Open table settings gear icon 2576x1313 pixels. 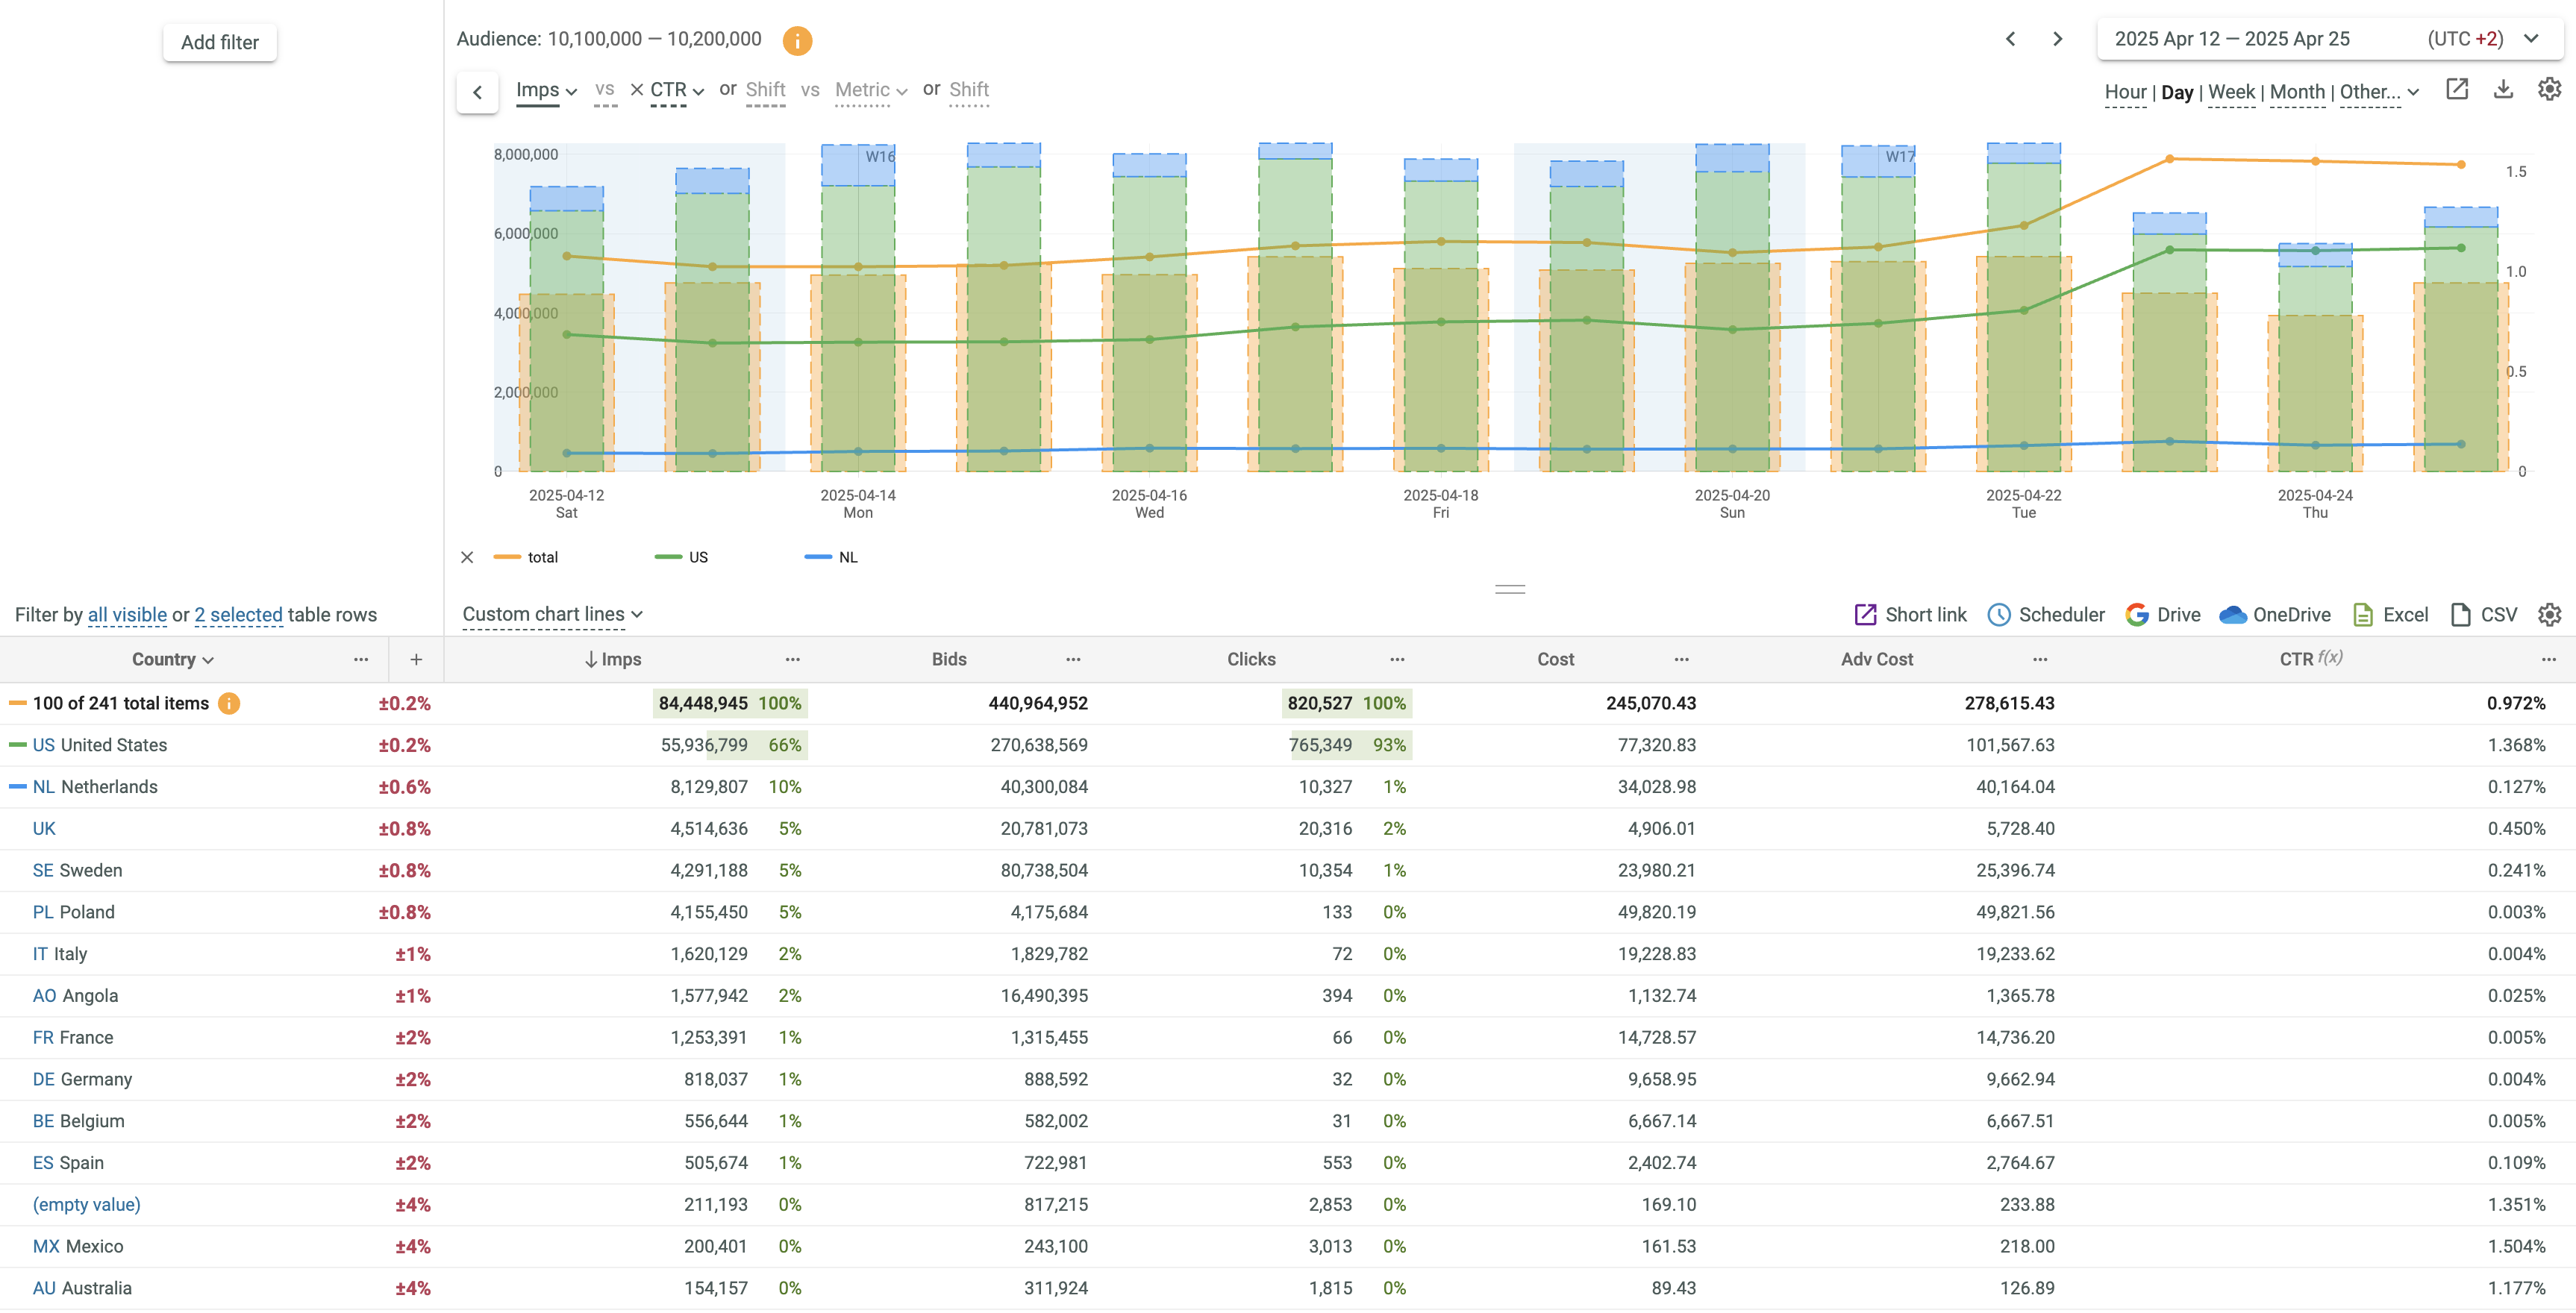tap(2549, 615)
